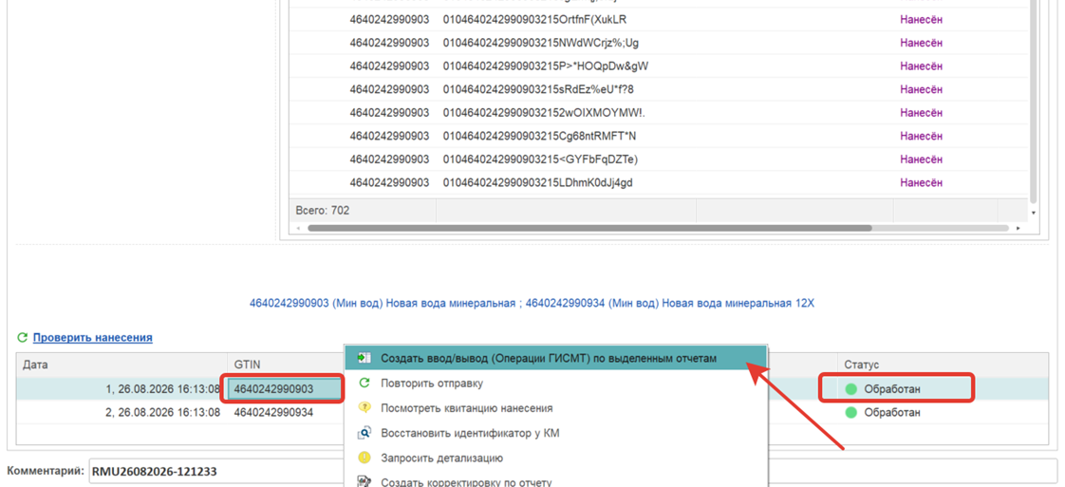Click code ending sRdEz%eU*f?8
Screen dimensions: 1065x487
538,89
